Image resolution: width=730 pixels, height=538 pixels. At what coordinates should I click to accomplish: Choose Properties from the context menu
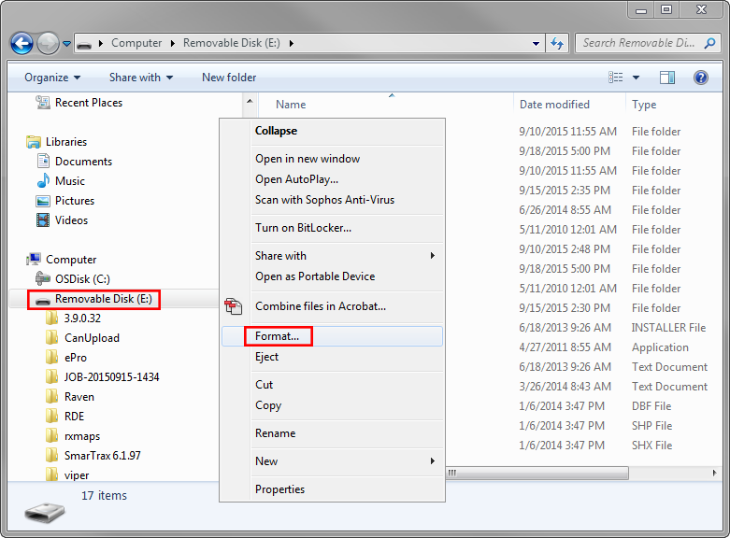point(279,489)
